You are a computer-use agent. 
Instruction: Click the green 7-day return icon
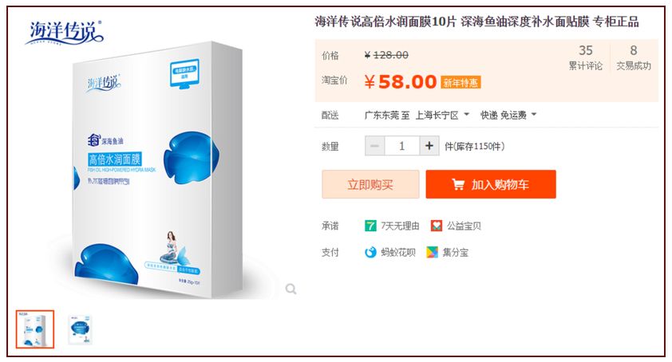pyautogui.click(x=370, y=226)
